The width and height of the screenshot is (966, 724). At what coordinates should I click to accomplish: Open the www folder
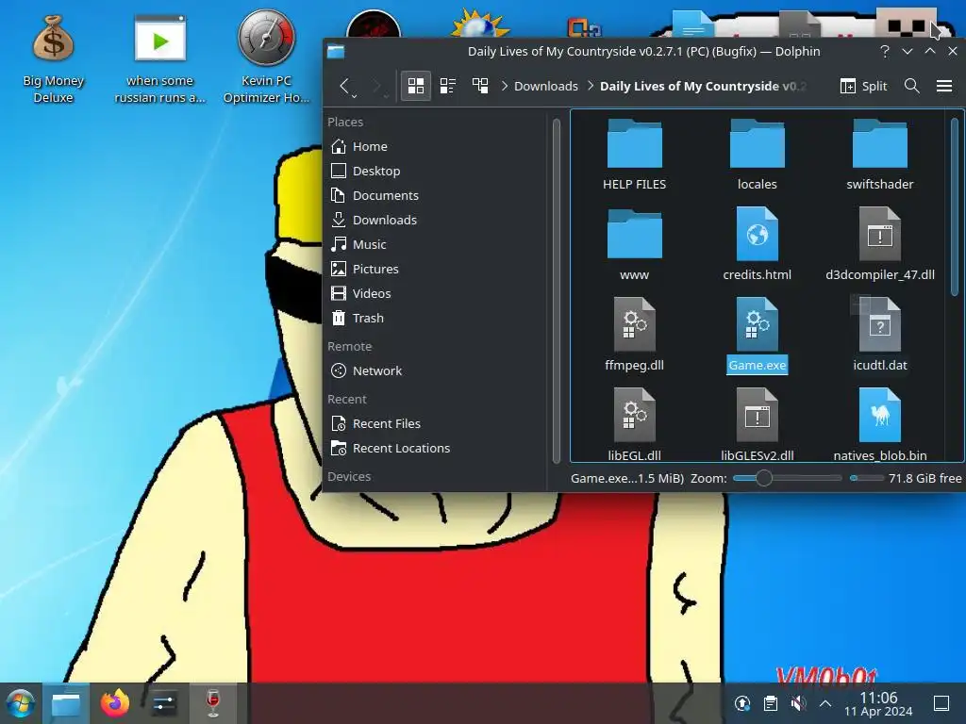coord(634,244)
